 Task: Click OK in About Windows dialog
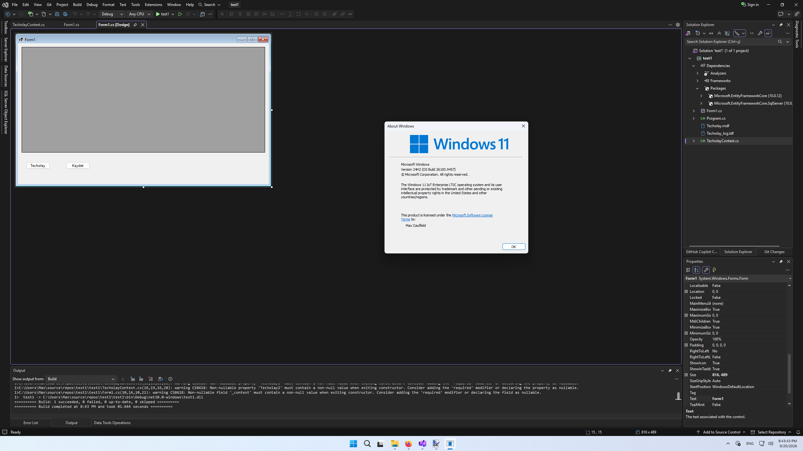coord(513,247)
